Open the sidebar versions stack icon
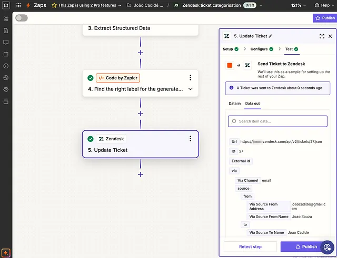Screen dimensions: 337x258 pyautogui.click(x=6, y=101)
